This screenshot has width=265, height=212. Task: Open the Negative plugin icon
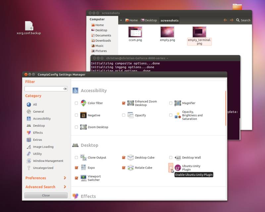[83, 115]
